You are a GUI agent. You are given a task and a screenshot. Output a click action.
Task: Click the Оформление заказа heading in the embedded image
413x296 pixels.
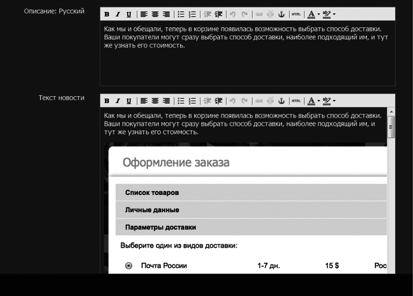pos(176,163)
